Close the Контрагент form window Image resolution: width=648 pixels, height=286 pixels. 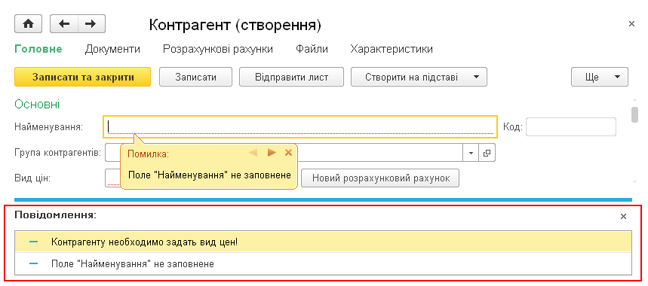[631, 24]
